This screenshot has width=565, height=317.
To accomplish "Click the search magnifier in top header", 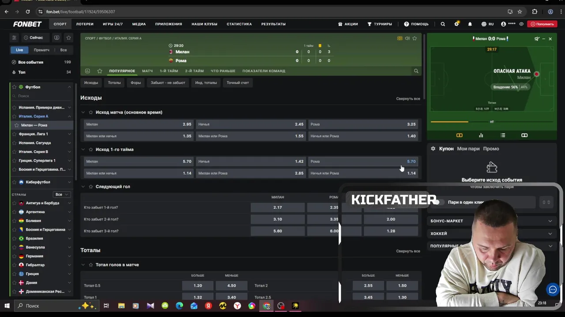I will [443, 24].
